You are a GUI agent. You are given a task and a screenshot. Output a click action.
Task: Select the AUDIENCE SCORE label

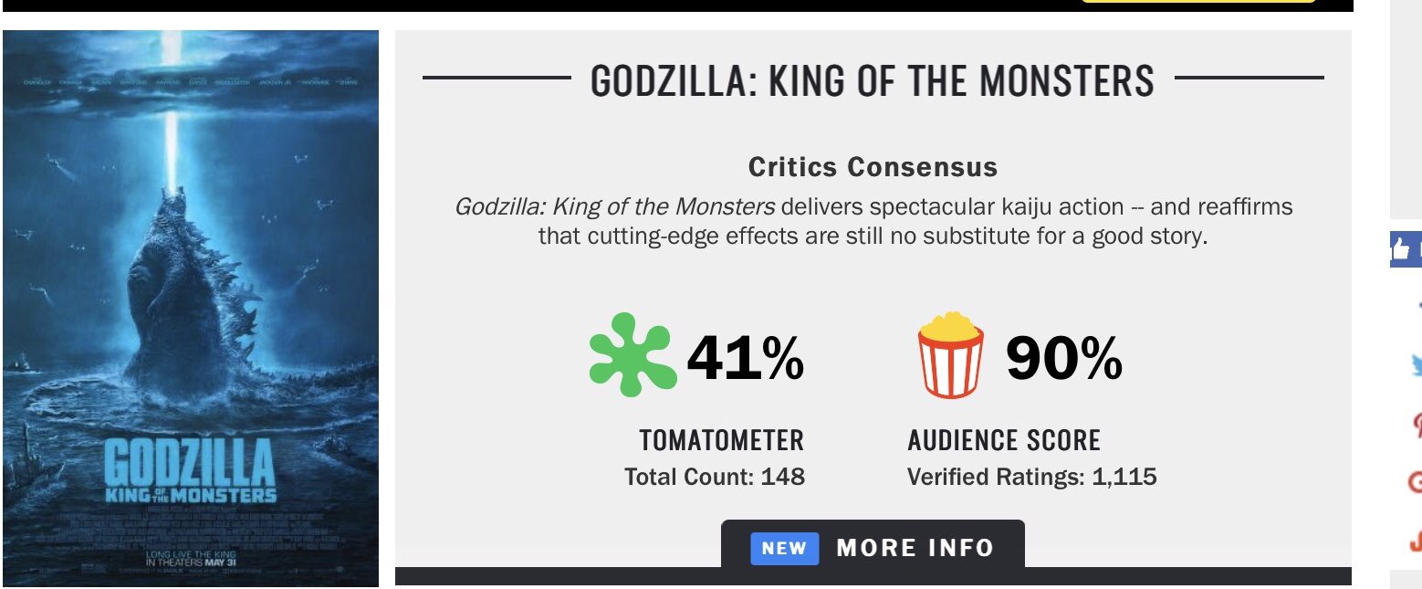click(x=1004, y=440)
